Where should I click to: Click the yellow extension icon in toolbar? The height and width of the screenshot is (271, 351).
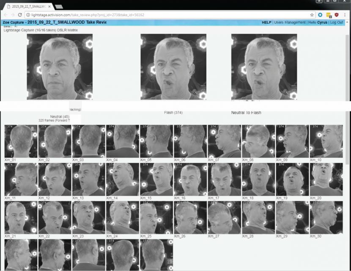click(x=329, y=15)
